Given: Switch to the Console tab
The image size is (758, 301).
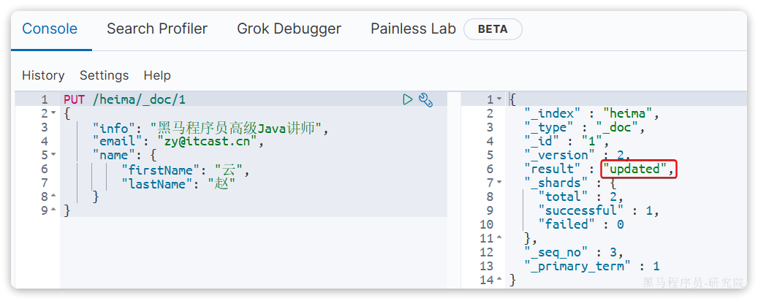Looking at the screenshot, I should point(50,29).
